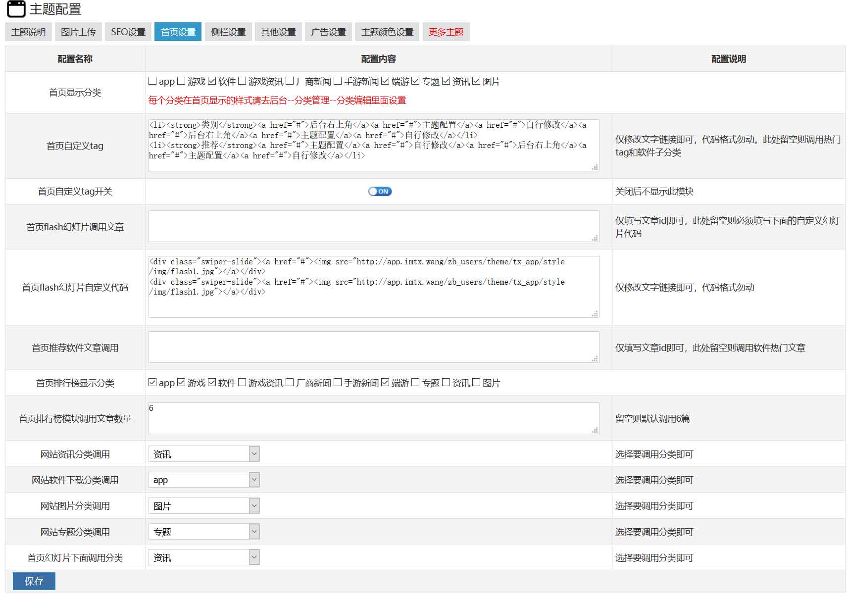This screenshot has height=597, width=849.
Task: Check 手游新闻 in 首页显示分类 row
Action: pos(338,81)
